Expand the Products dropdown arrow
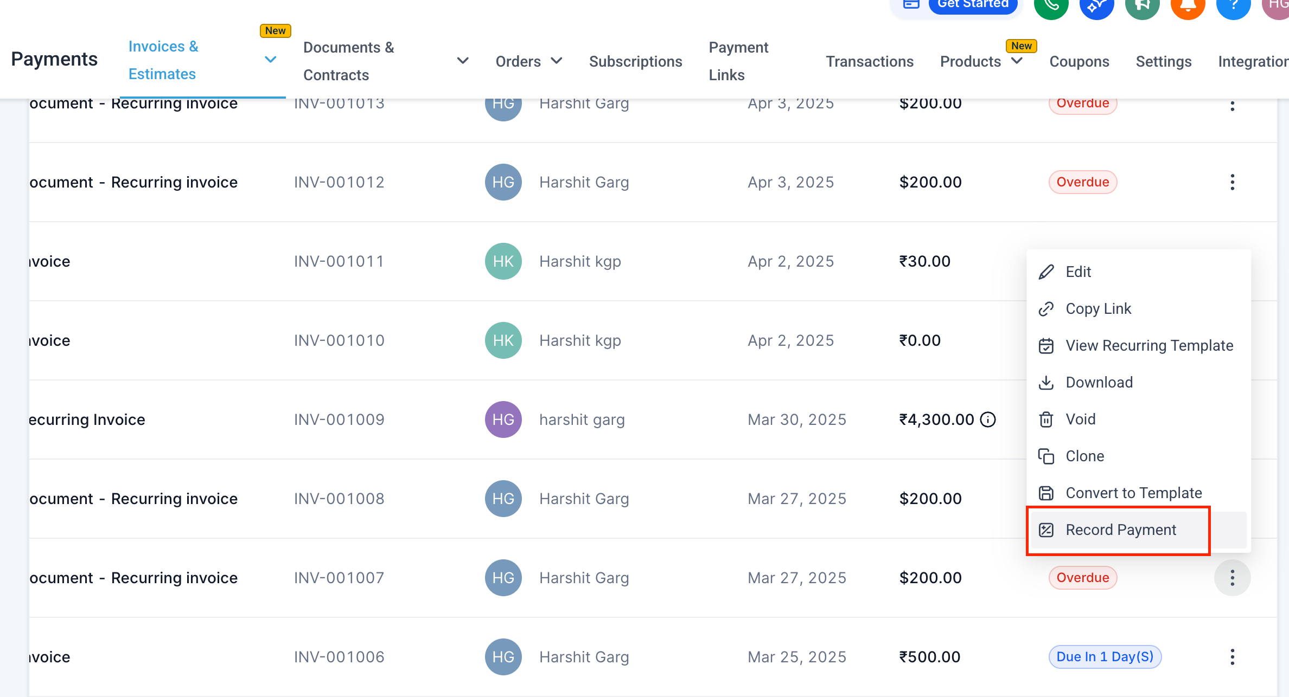The width and height of the screenshot is (1289, 697). click(1017, 61)
